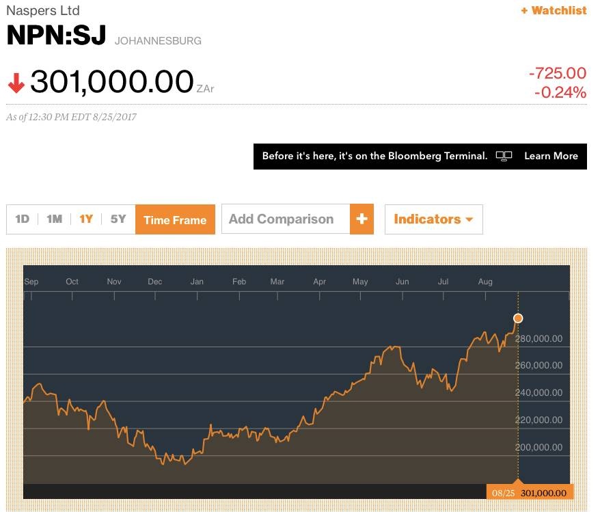
Task: Click the Mar label on chart axis
Action: pyautogui.click(x=277, y=282)
